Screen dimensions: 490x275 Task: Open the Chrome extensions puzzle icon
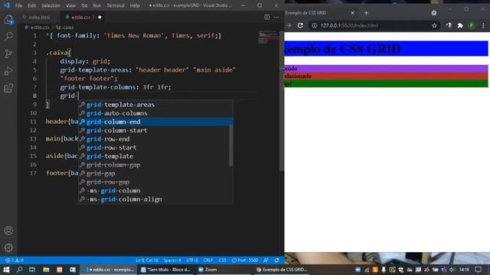tap(460, 25)
